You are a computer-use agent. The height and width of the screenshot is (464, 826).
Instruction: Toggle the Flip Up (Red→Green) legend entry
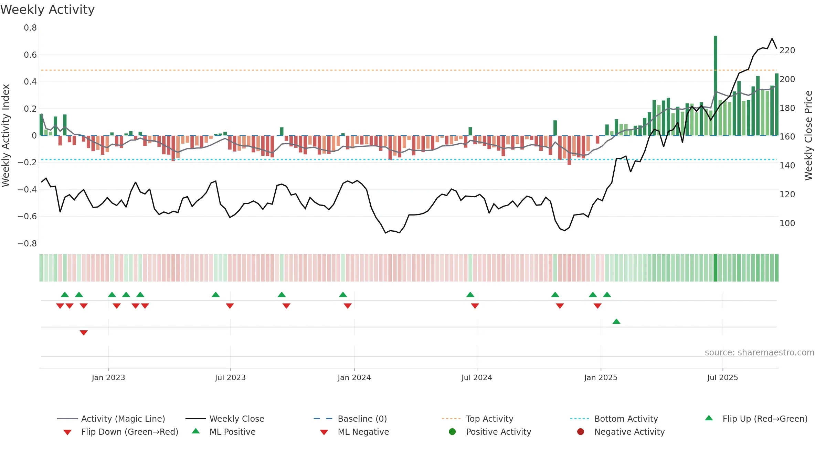click(x=756, y=419)
